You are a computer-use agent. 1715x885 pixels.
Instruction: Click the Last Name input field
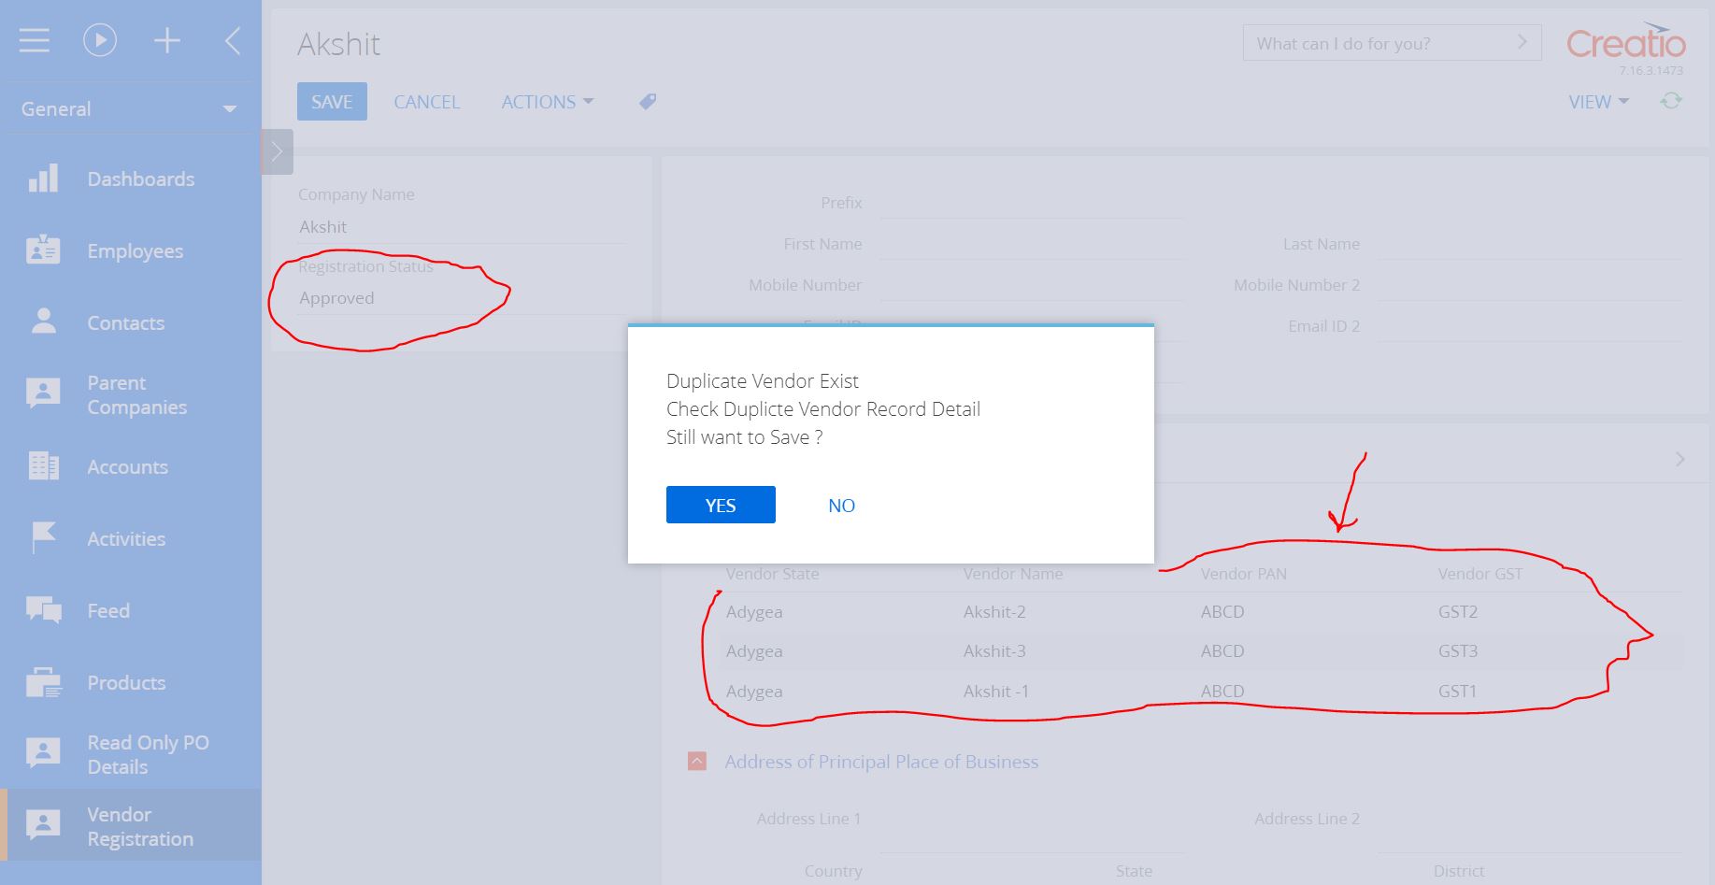tap(1529, 244)
